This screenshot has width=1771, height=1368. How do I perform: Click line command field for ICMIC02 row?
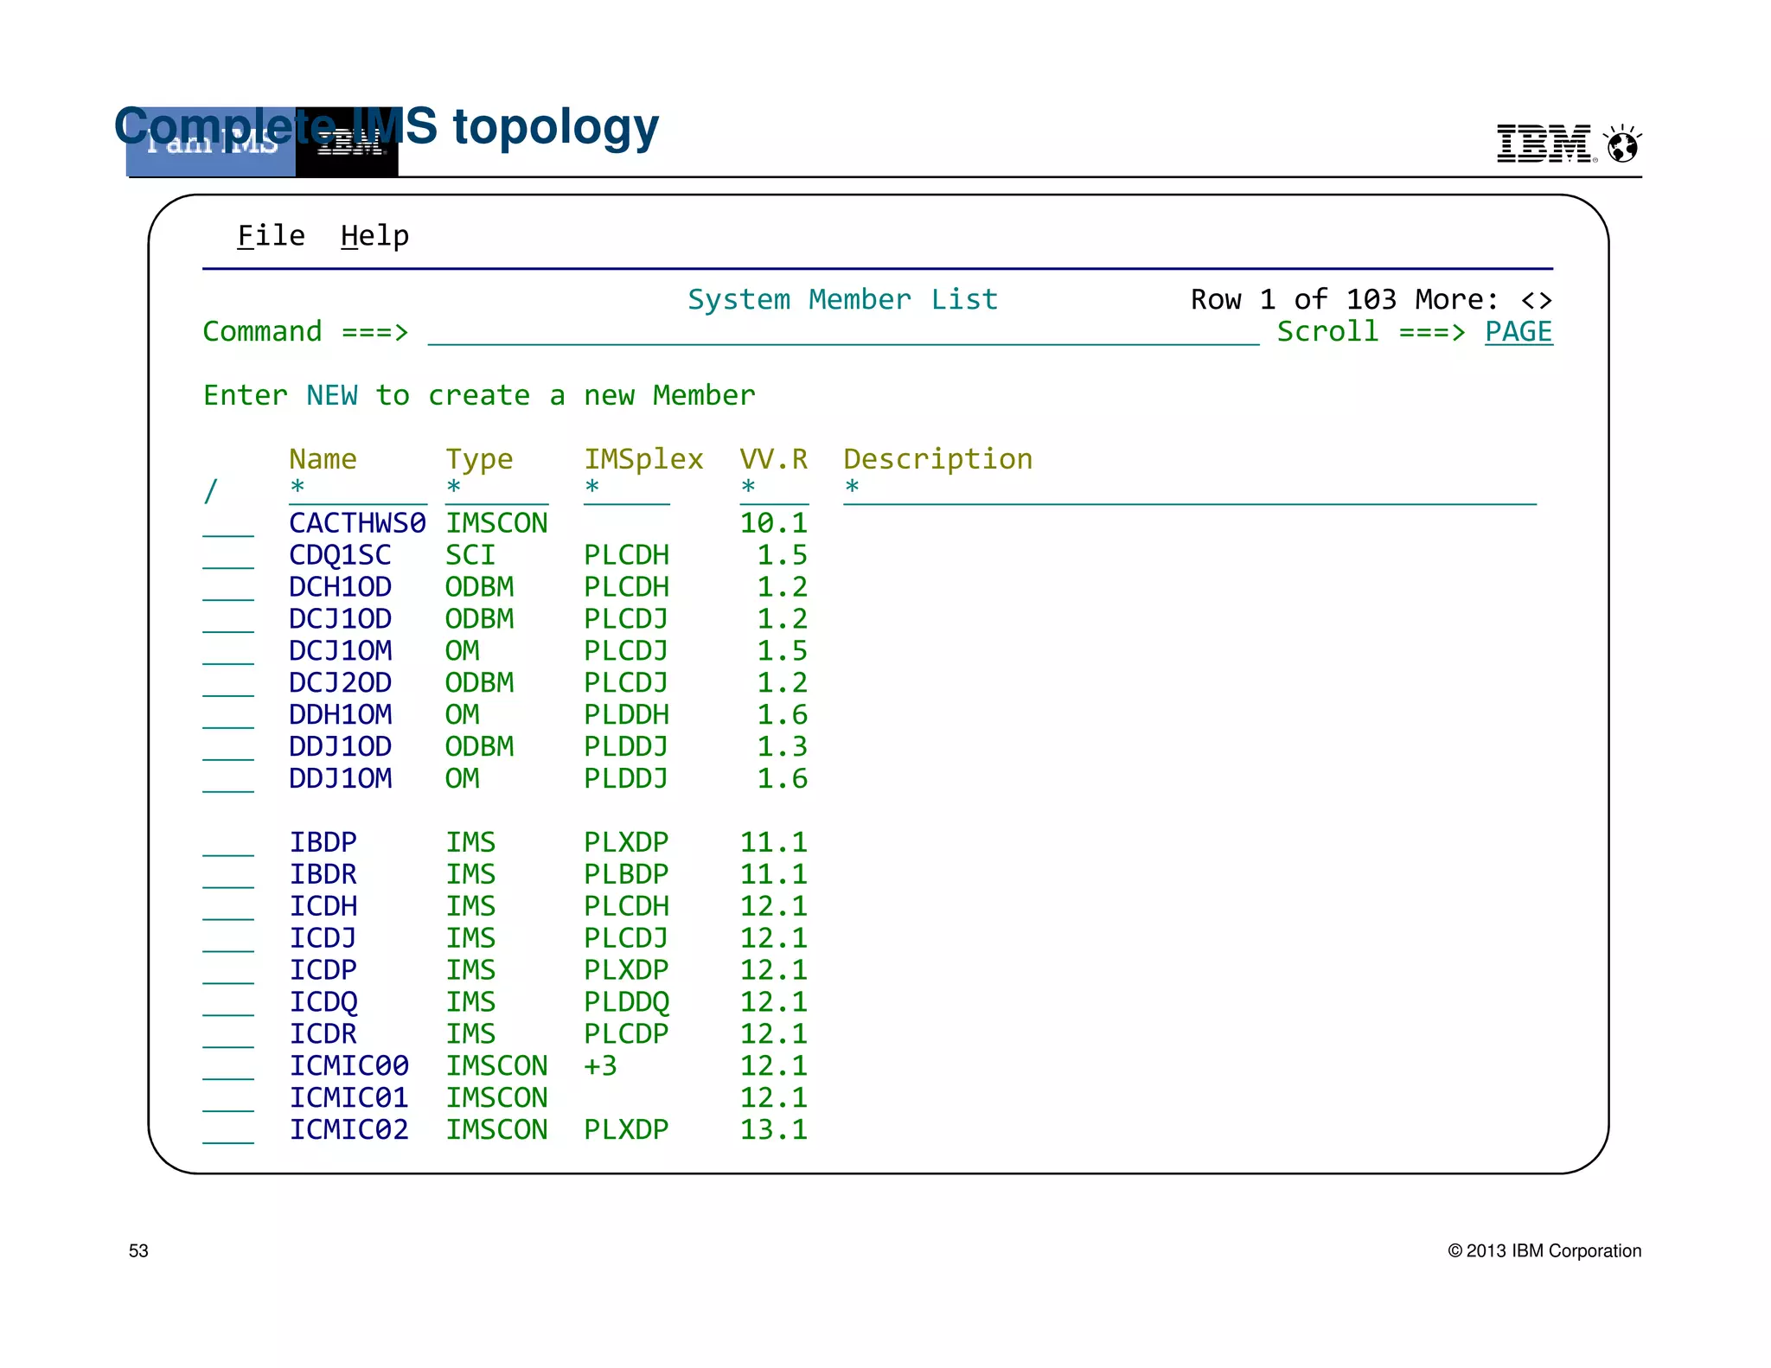(228, 1133)
